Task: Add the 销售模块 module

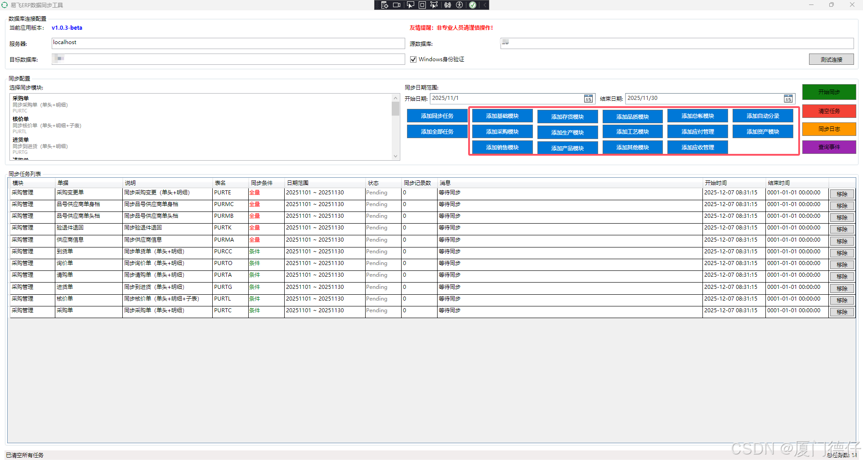Action: [x=502, y=148]
